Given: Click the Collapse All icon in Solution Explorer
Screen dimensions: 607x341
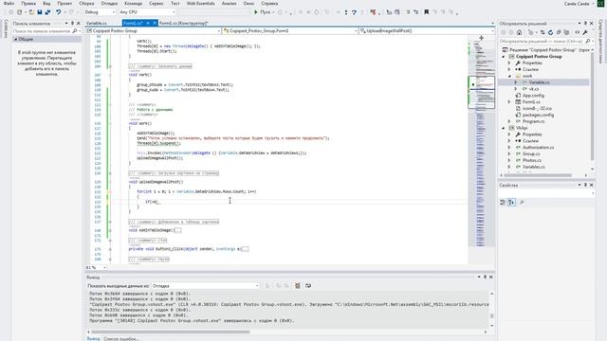Looking at the screenshot, I should (x=559, y=32).
